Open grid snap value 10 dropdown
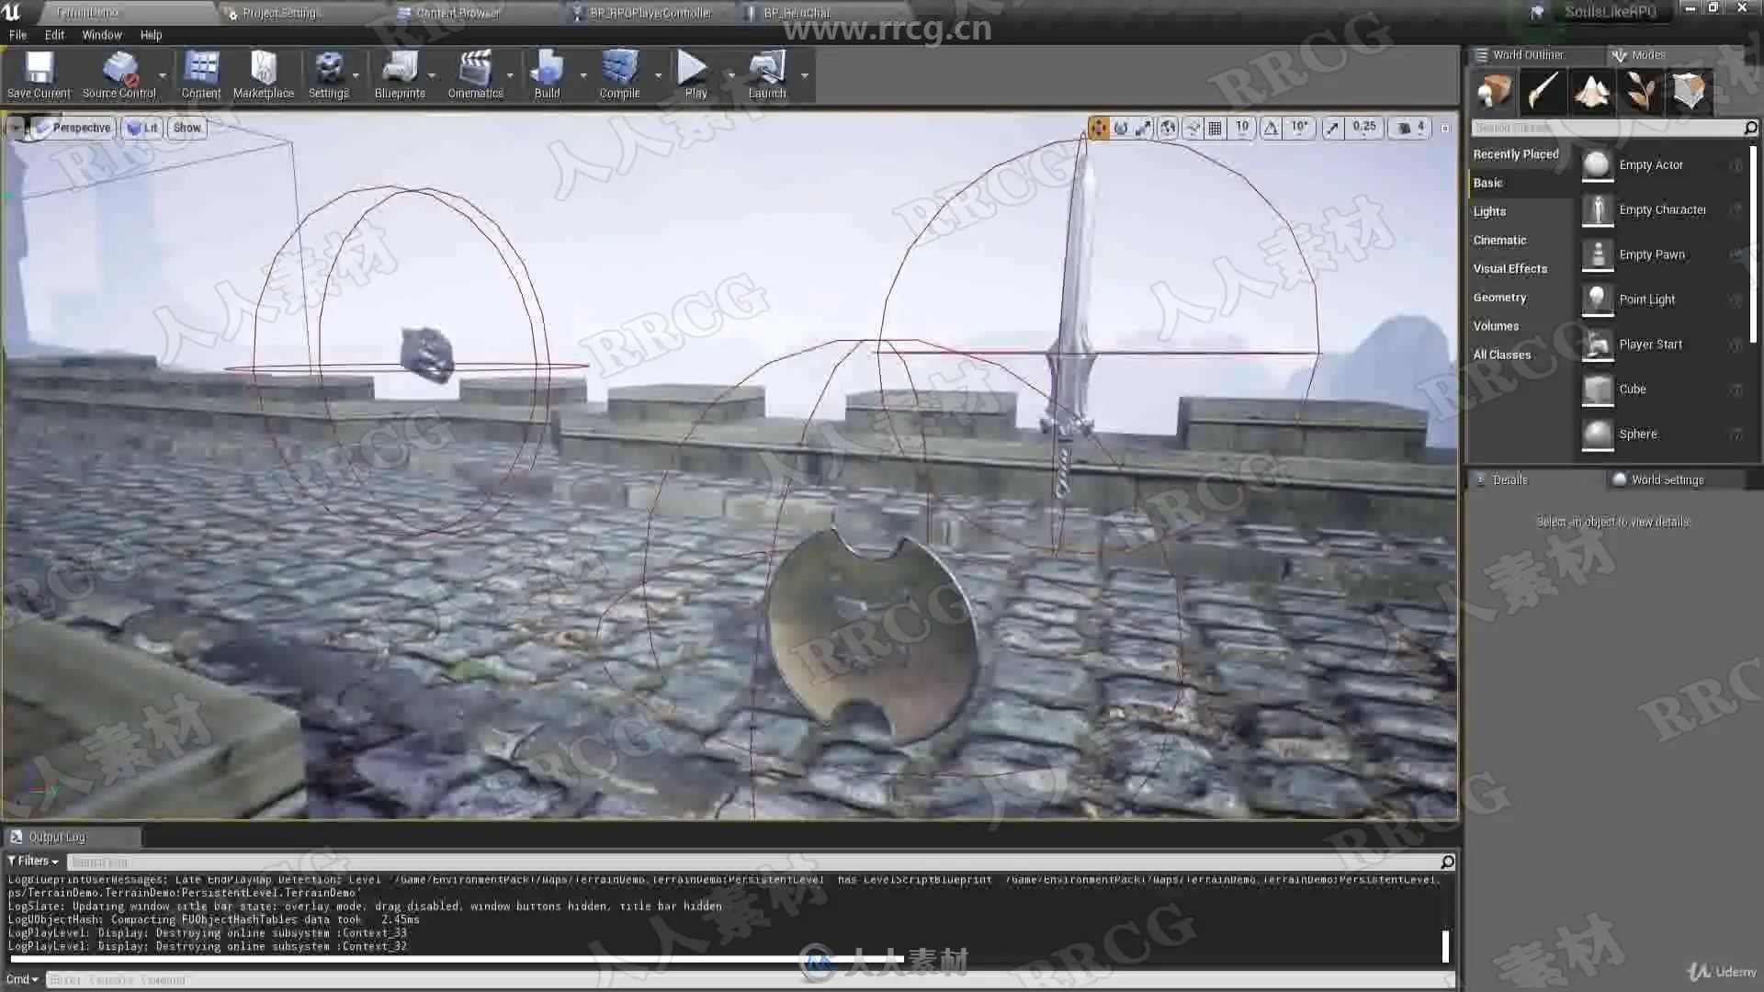Screen dimensions: 1764x992 point(1242,128)
